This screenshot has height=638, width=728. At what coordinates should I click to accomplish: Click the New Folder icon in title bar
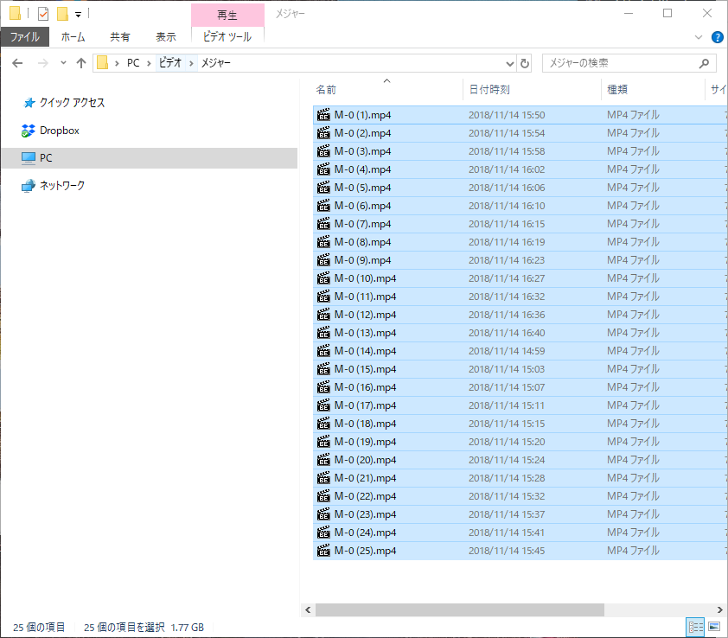coord(61,14)
